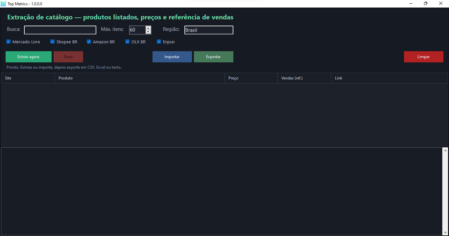The height and width of the screenshot is (236, 449).
Task: Click the Top Metrics title bar icon
Action: point(3,3)
